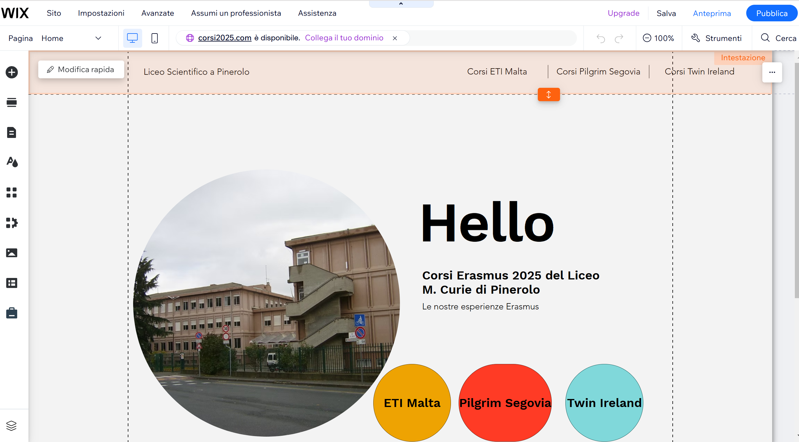The height and width of the screenshot is (442, 799).
Task: Open the header's three-dots options menu
Action: (x=772, y=72)
